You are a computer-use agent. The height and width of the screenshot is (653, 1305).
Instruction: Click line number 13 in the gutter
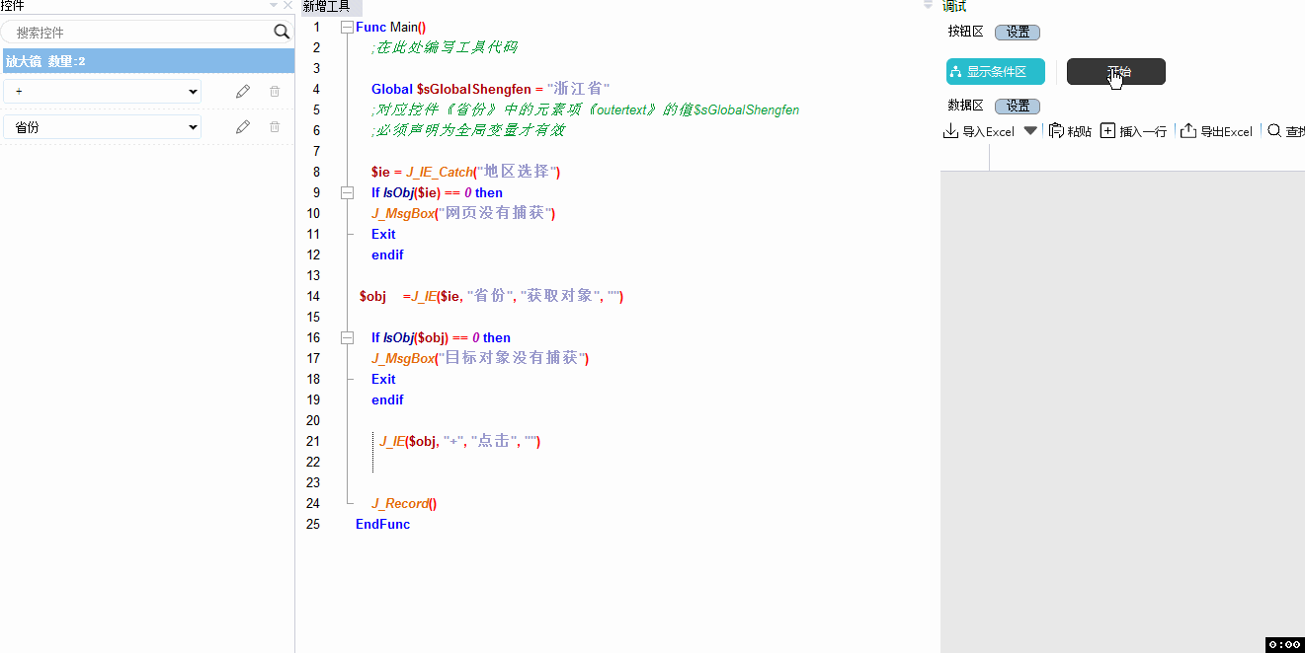click(x=313, y=275)
